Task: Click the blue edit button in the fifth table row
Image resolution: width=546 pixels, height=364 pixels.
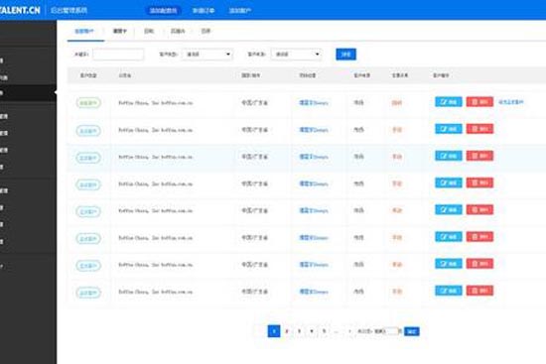Action: 449,210
